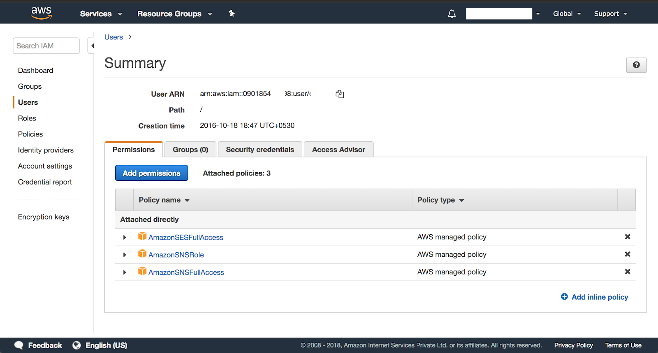The image size is (658, 353).
Task: Open the Terms of Use footer link
Action: pyautogui.click(x=623, y=345)
